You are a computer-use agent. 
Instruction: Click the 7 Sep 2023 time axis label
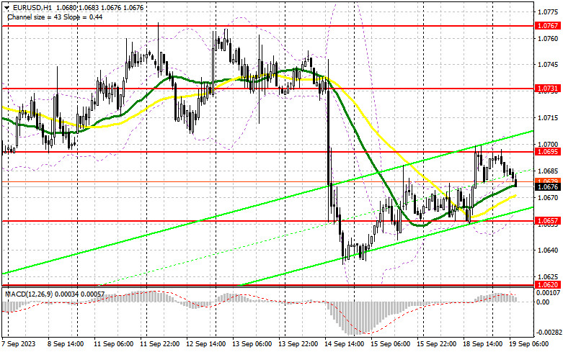(19, 344)
